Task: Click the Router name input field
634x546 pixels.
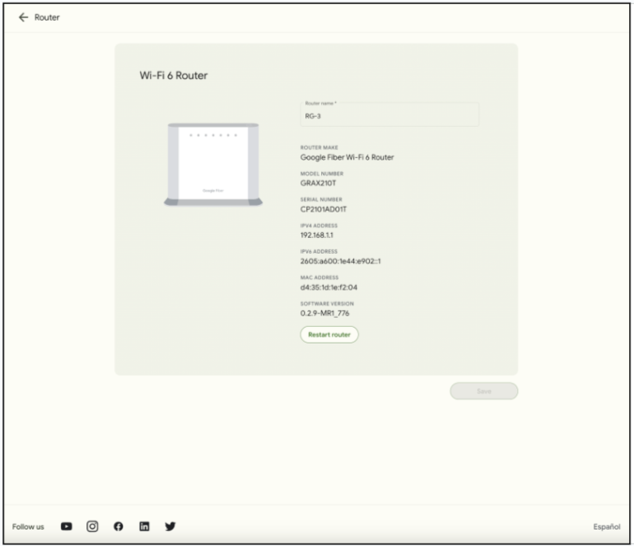Action: [x=389, y=114]
